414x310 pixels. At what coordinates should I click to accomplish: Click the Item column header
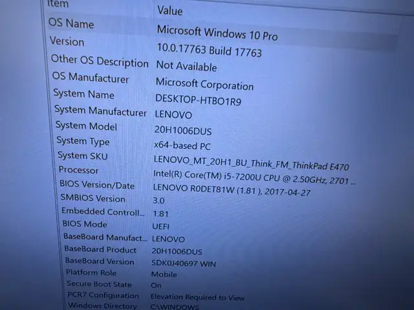point(58,4)
